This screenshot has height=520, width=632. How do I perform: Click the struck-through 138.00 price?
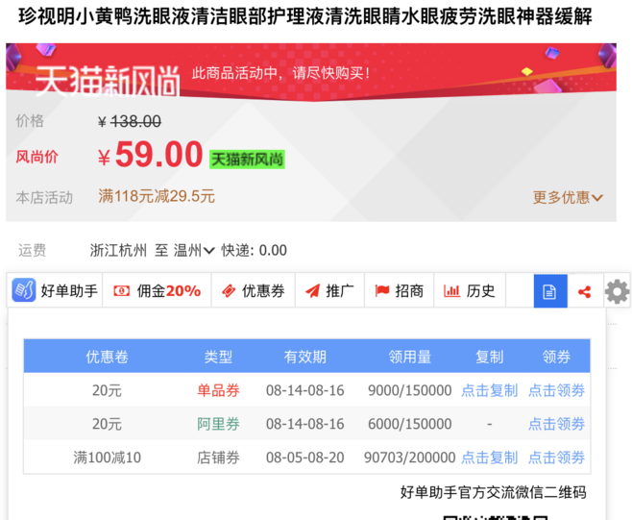[135, 121]
